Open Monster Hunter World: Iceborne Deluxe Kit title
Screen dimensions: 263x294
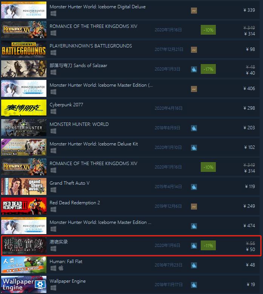(94, 144)
